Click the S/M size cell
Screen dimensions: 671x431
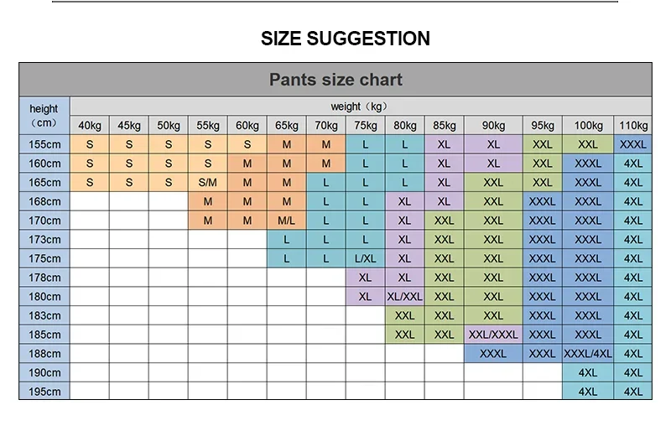coord(208,182)
